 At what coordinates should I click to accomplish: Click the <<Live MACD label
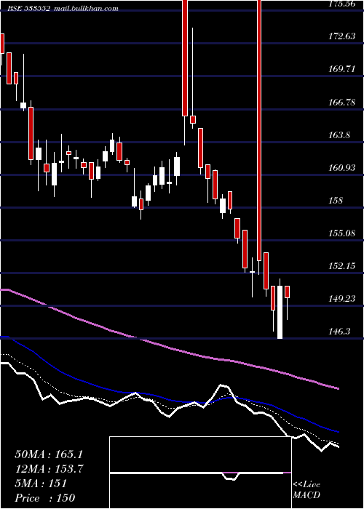[306, 490]
